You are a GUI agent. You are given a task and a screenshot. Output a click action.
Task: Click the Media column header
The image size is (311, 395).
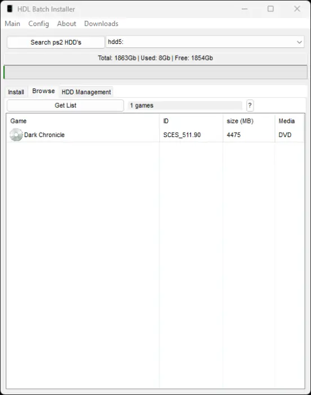click(x=290, y=121)
